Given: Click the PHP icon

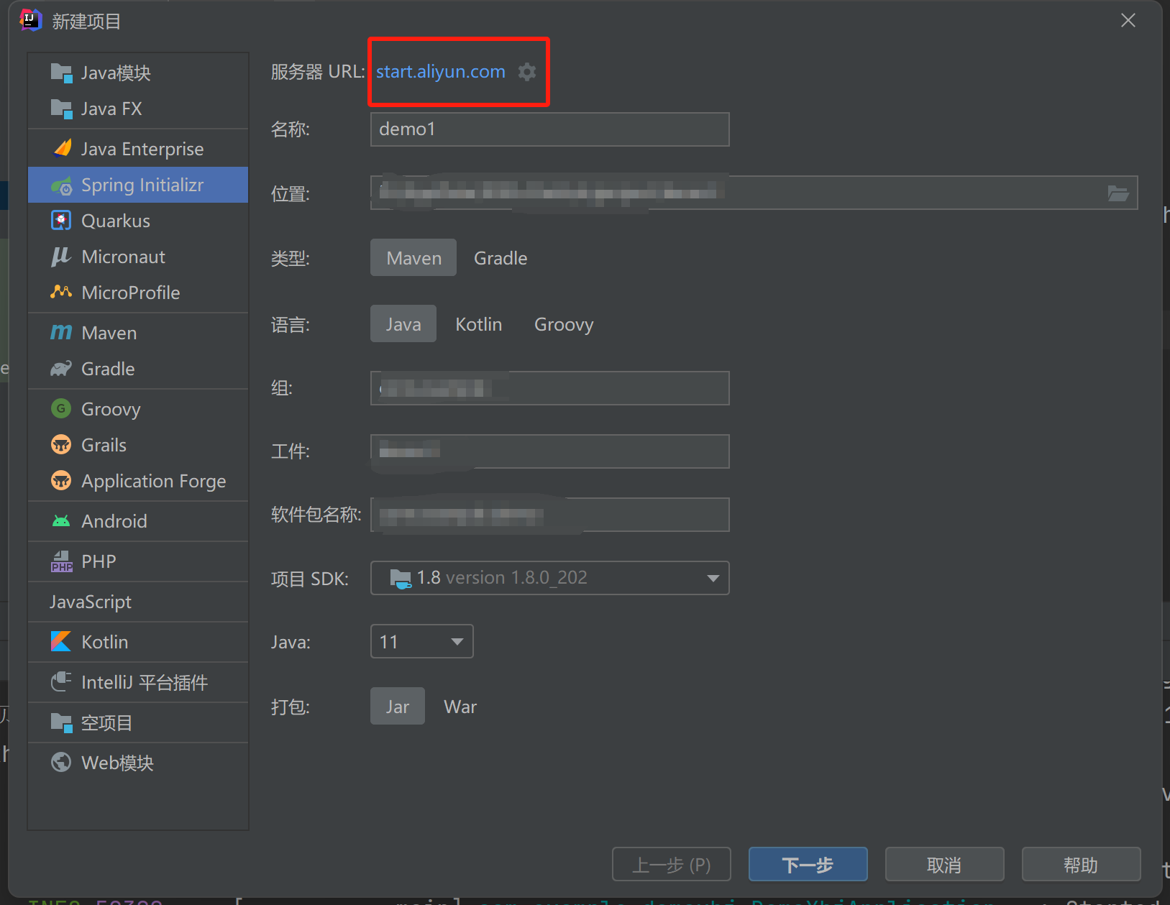Looking at the screenshot, I should (62, 561).
